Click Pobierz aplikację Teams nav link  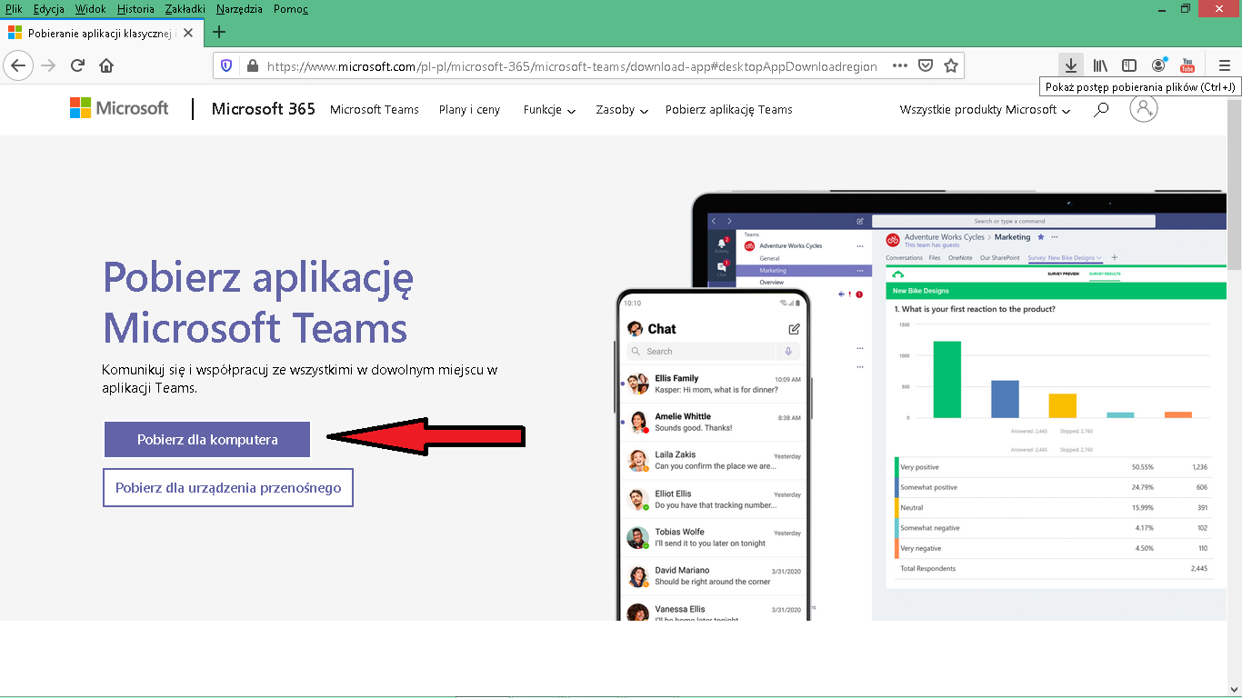click(x=729, y=110)
